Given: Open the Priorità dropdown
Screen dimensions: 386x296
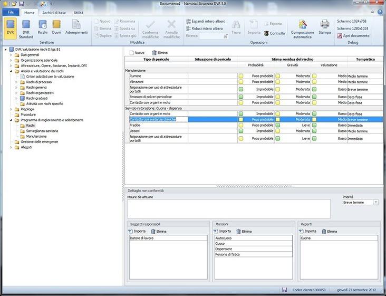Looking at the screenshot, I should pyautogui.click(x=375, y=202).
